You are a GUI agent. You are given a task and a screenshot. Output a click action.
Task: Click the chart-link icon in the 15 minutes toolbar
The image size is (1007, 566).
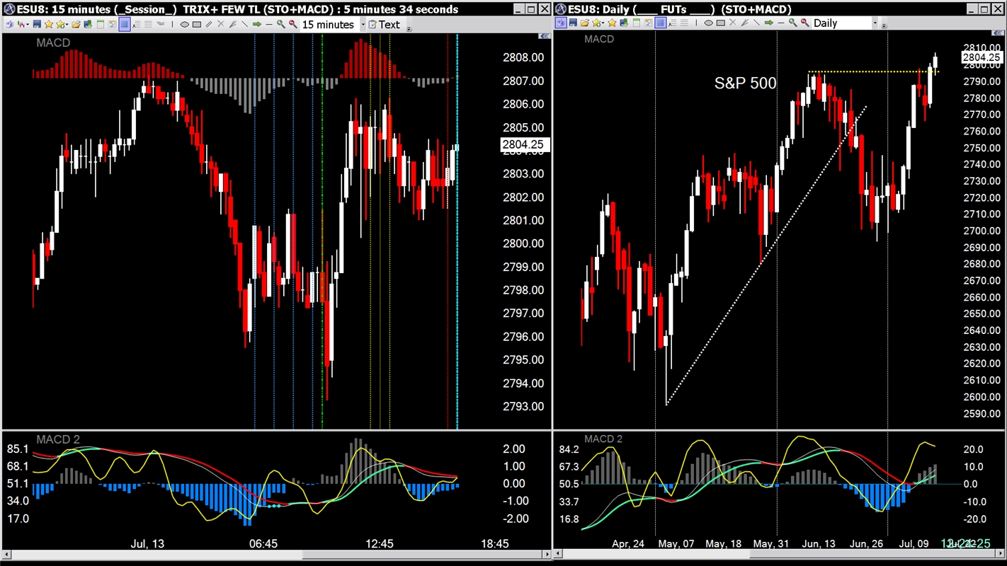click(x=9, y=24)
